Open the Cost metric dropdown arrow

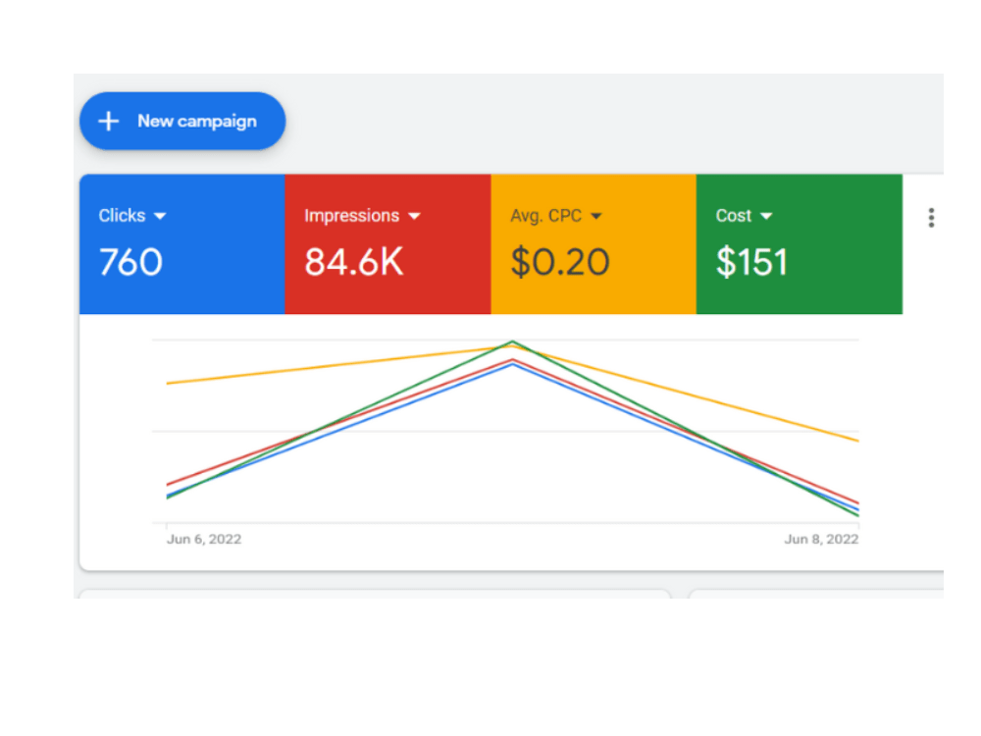(766, 216)
